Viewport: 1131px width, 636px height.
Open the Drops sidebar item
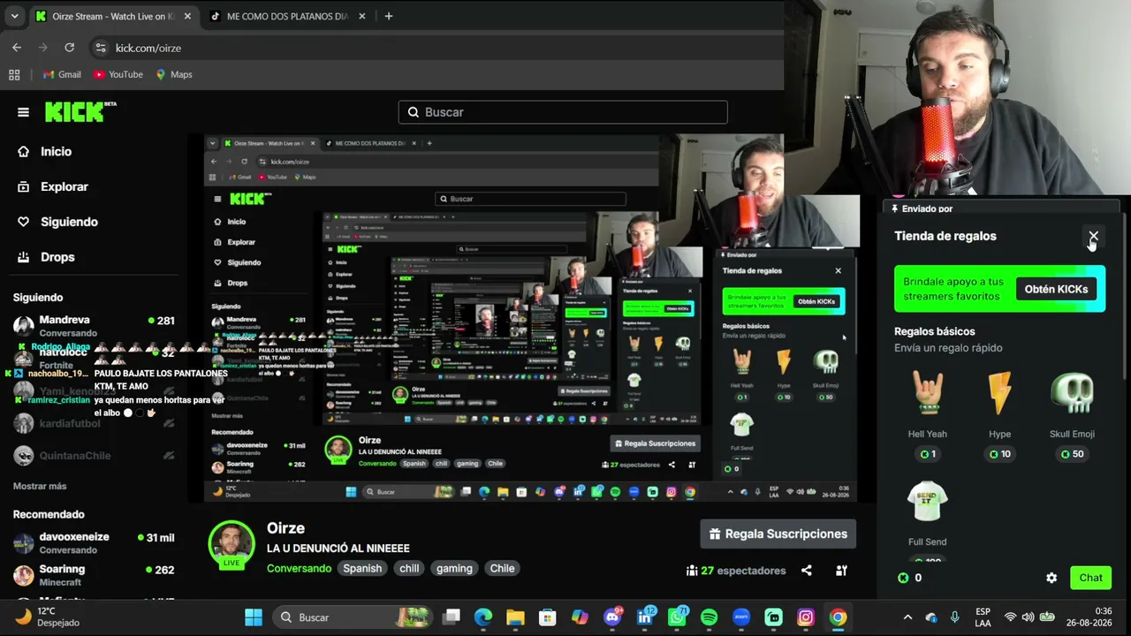pos(57,257)
